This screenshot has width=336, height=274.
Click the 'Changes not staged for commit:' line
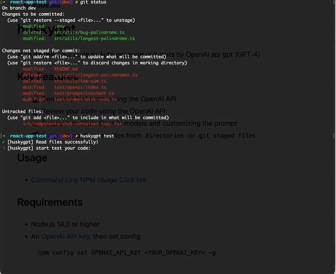click(41, 51)
